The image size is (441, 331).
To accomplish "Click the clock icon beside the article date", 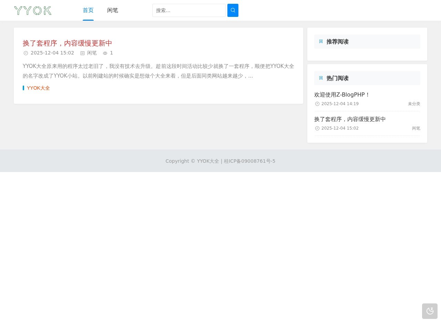I will 26,53.
